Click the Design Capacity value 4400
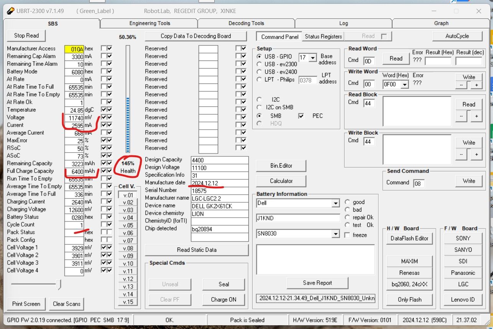The height and width of the screenshot is (329, 493). (220, 160)
